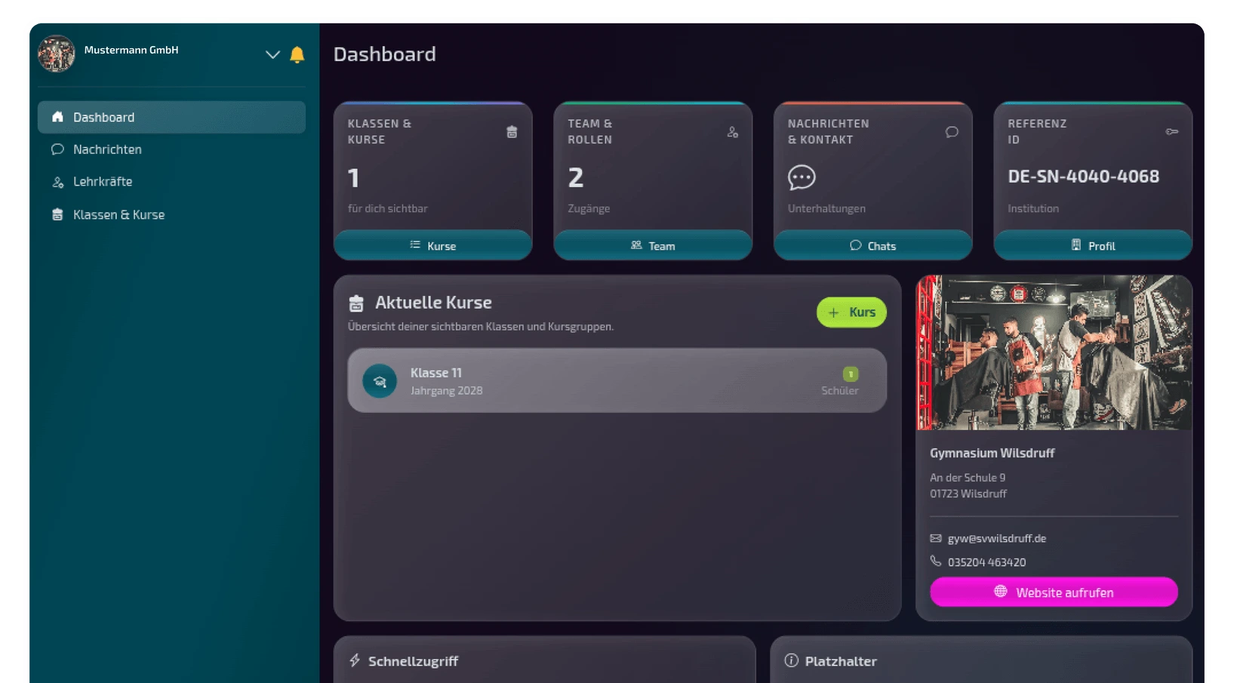Click the home icon next to Dashboard

point(57,117)
